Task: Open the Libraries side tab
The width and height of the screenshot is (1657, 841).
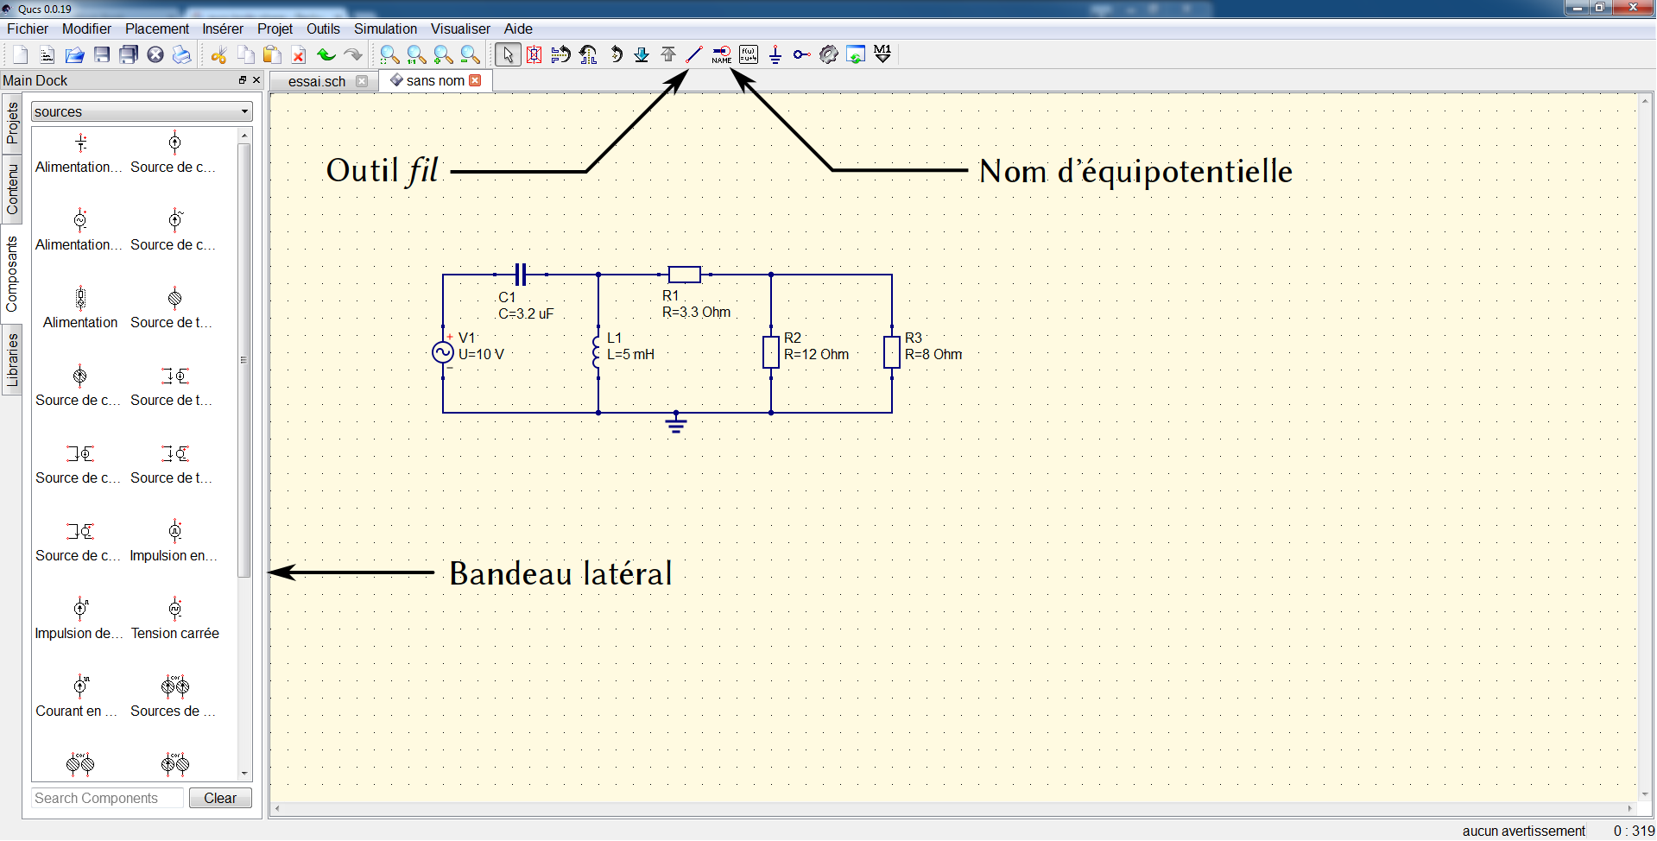Action: tap(12, 360)
